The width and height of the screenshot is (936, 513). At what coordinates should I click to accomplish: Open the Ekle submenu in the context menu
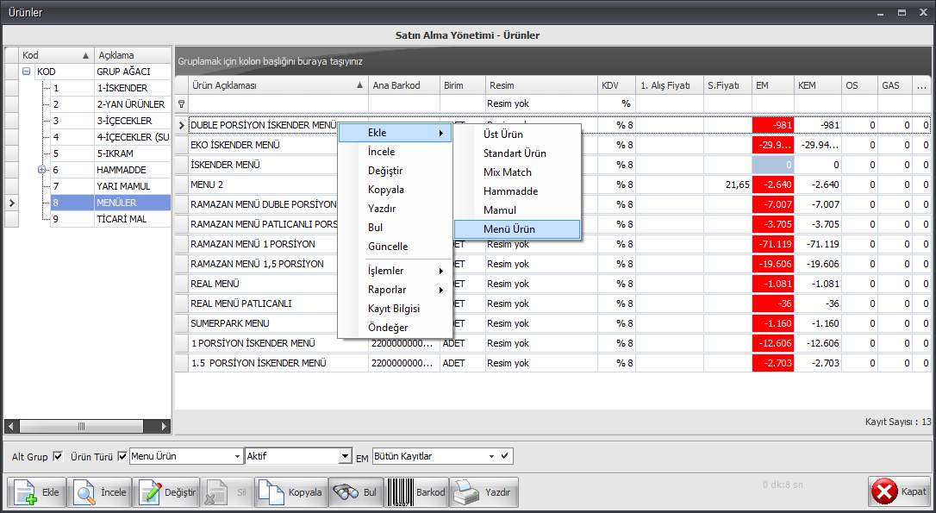pos(396,133)
